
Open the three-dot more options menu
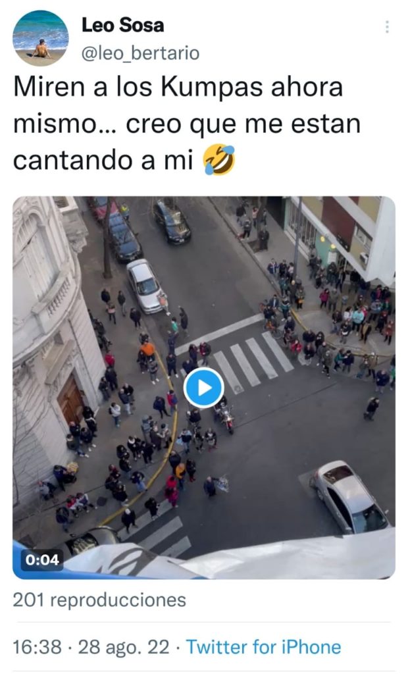387,26
